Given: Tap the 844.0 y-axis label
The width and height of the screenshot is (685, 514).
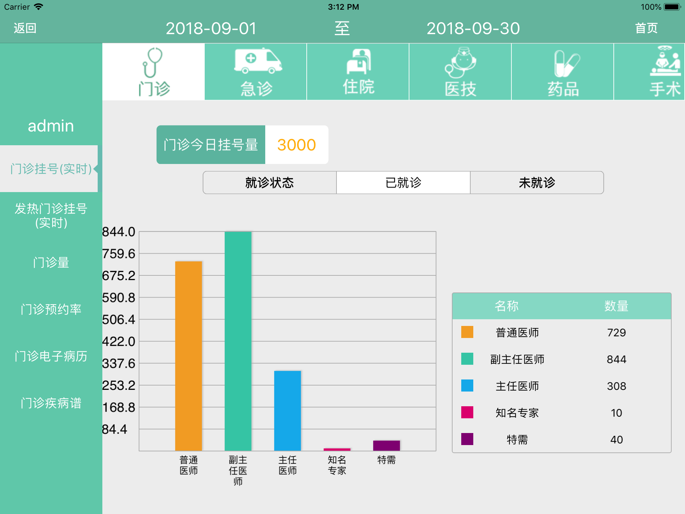Looking at the screenshot, I should click(118, 232).
